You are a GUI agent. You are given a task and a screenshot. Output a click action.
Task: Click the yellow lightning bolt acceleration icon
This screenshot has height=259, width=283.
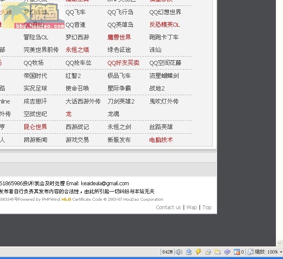[x=198, y=251]
